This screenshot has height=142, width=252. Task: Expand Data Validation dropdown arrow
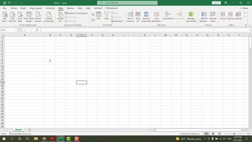(161, 21)
